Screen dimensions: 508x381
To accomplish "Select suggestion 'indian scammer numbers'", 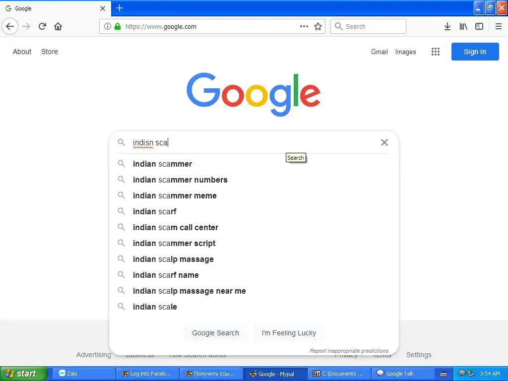I will (x=254, y=180).
